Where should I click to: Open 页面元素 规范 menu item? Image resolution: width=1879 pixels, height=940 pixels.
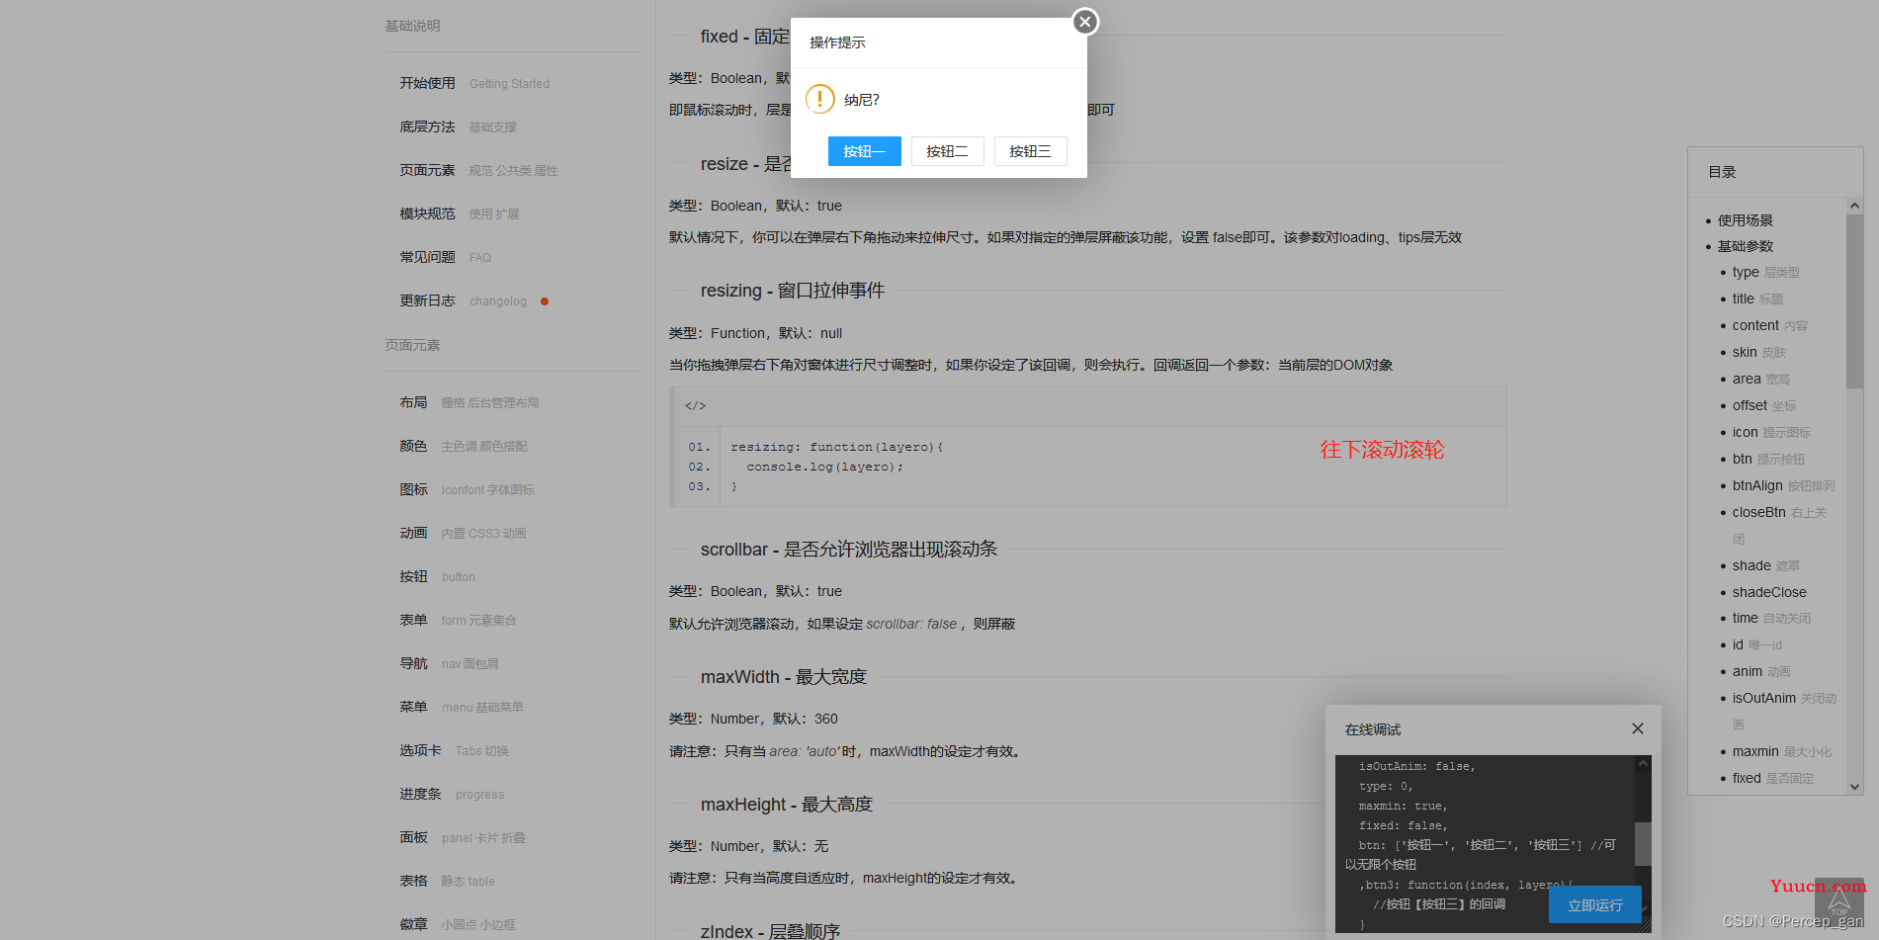[478, 170]
